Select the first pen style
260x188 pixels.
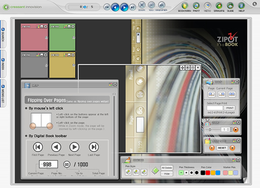tap(128, 172)
